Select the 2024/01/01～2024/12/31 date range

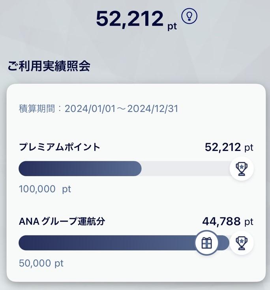point(122,109)
